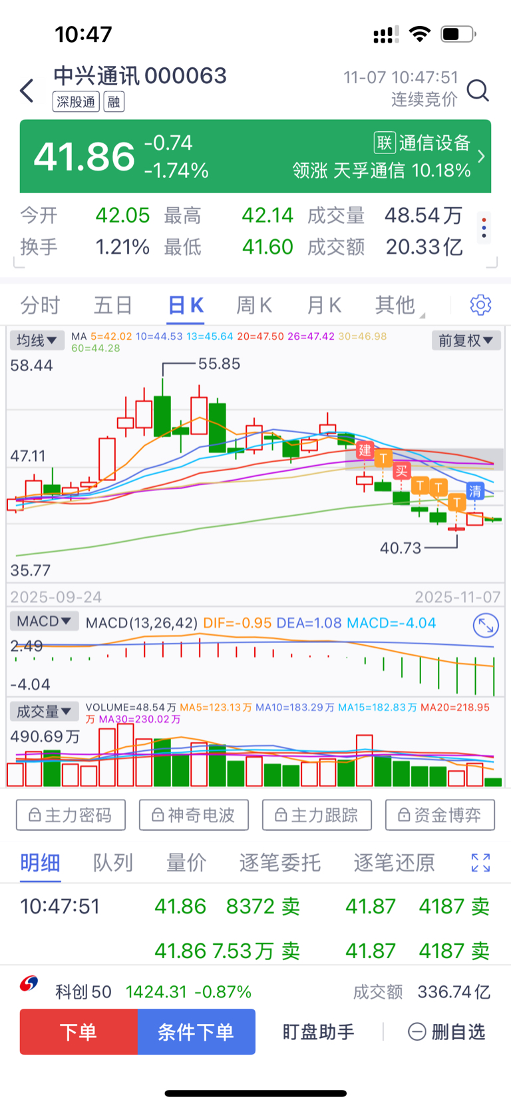Viewport: 511px width, 1108px height.
Task: Tap the 资金博弈 button
Action: (440, 815)
